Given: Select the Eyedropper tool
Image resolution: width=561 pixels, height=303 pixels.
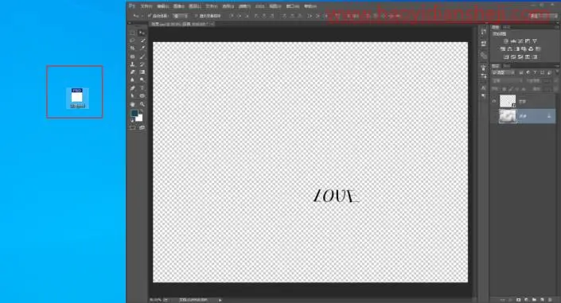Looking at the screenshot, I should pos(142,49).
